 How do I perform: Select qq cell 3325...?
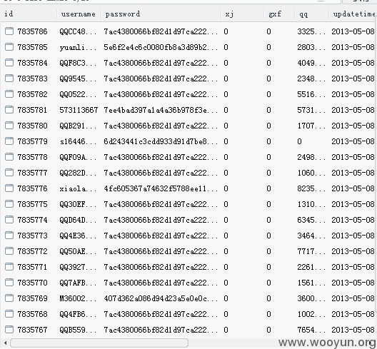(x=311, y=31)
